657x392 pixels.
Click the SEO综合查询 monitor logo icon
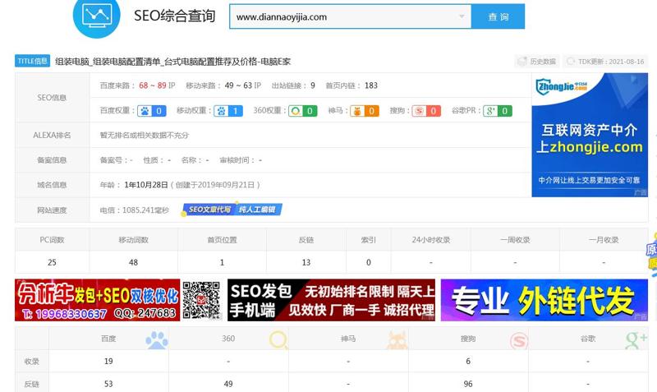(x=97, y=16)
